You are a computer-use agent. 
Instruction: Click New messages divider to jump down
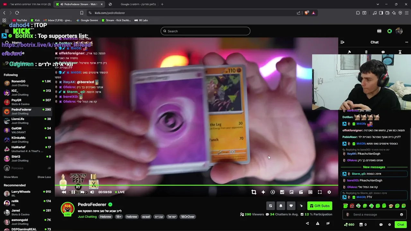[374, 167]
